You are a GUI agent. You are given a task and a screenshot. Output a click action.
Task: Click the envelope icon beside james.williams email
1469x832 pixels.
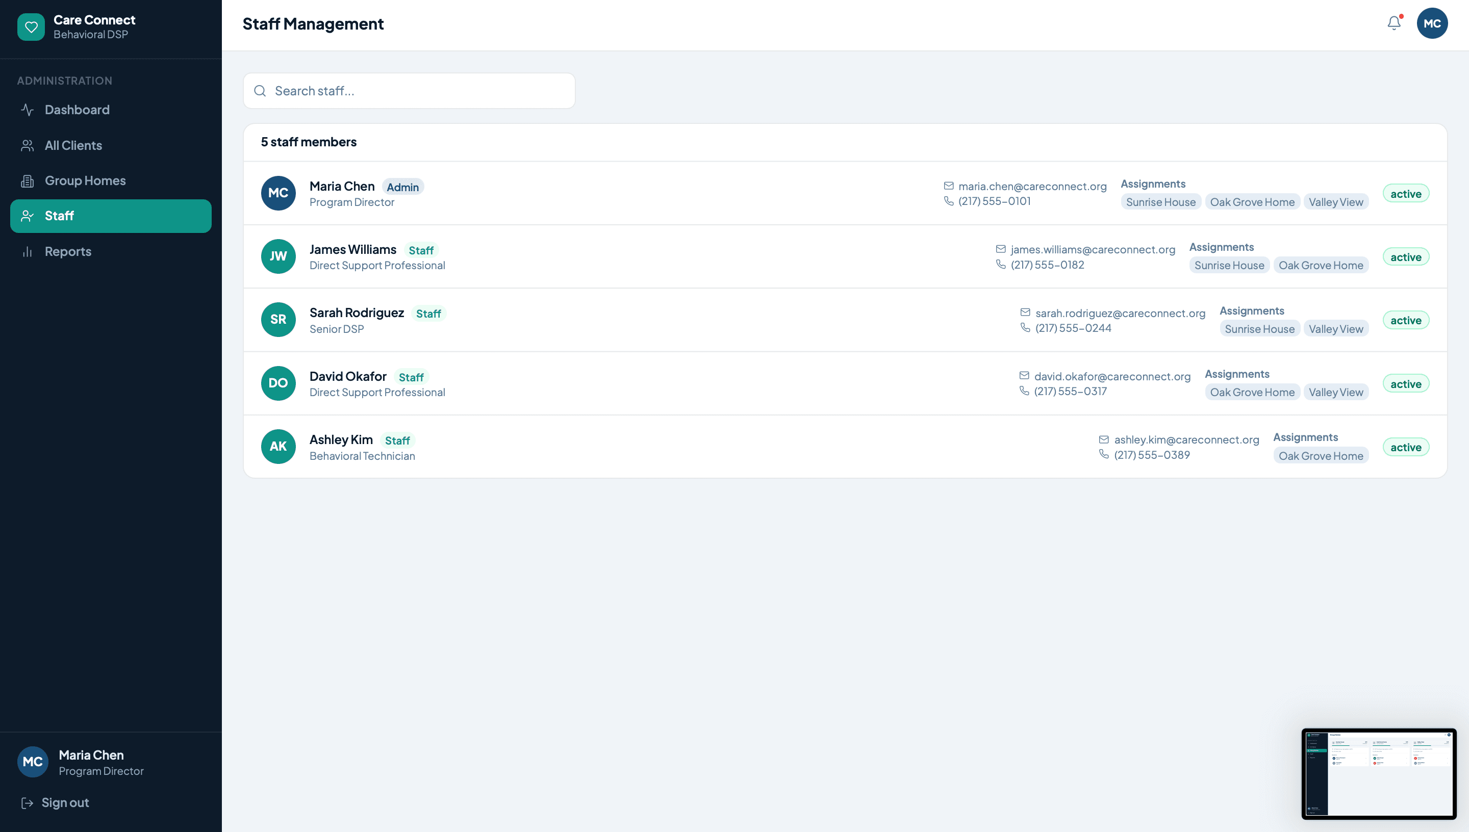coord(1001,249)
